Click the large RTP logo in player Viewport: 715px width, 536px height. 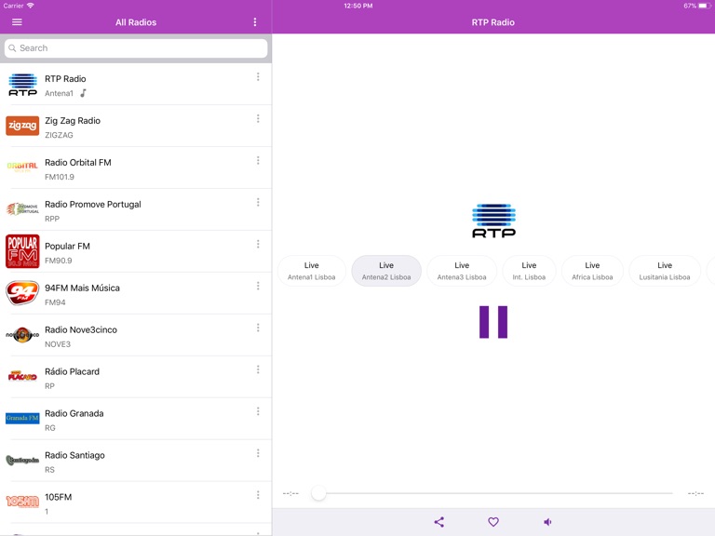click(493, 221)
